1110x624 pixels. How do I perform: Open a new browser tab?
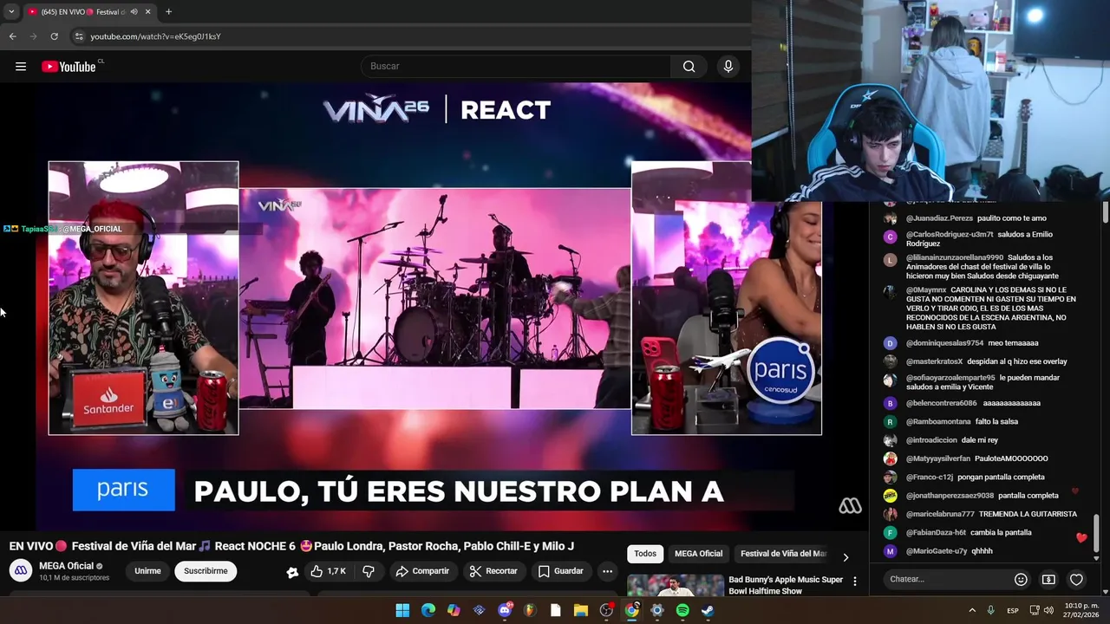pyautogui.click(x=168, y=12)
